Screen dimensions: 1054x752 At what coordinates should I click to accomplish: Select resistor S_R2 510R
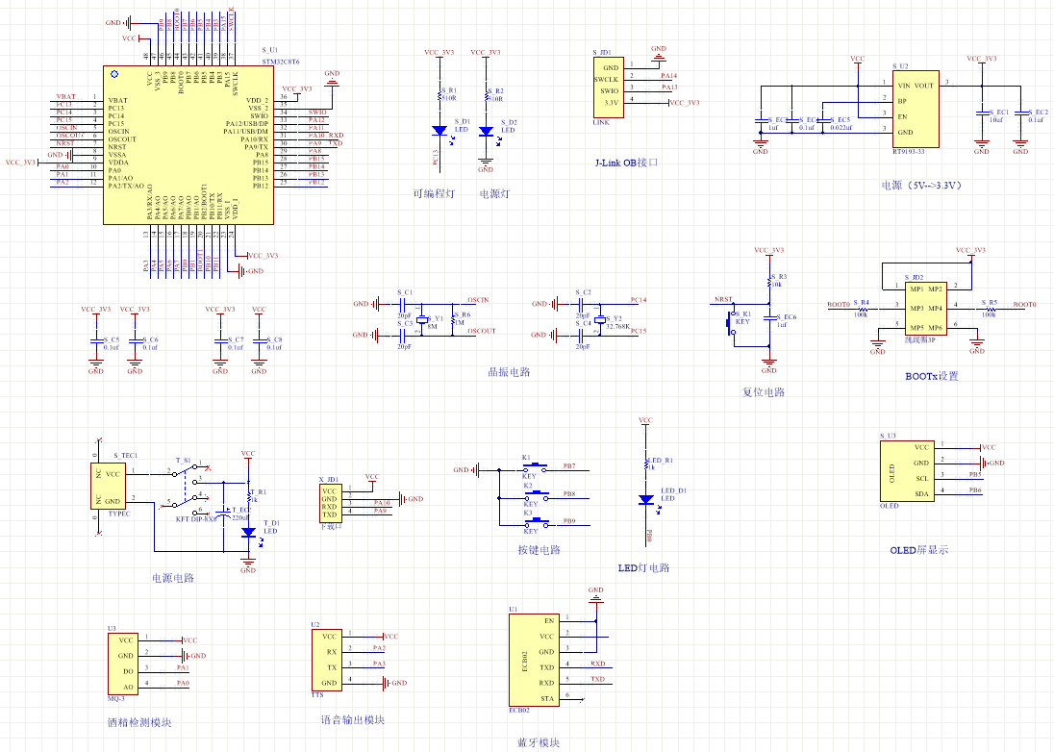click(x=487, y=95)
